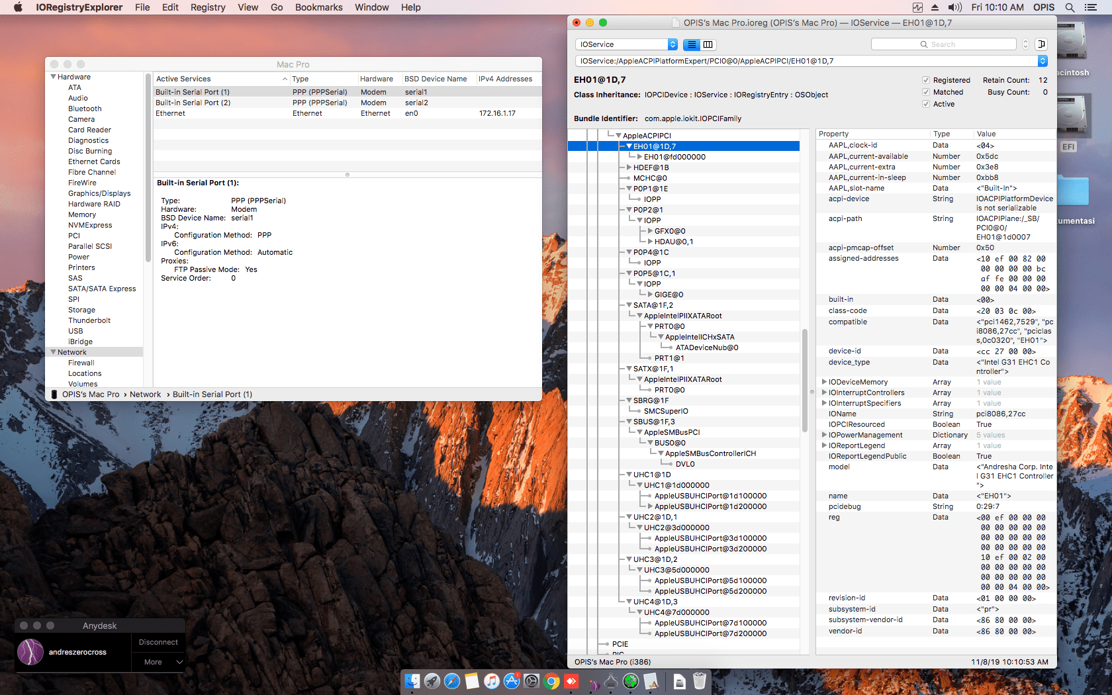Toggle the Active checkbox
Viewport: 1112px width, 695px height.
(926, 104)
